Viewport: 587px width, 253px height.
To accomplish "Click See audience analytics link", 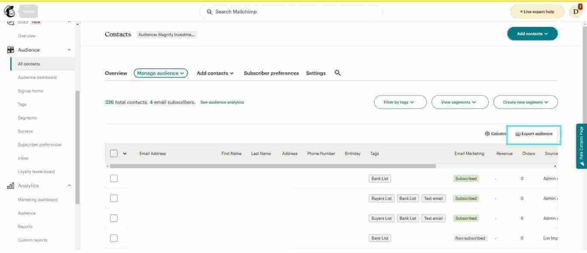I will 222,102.
